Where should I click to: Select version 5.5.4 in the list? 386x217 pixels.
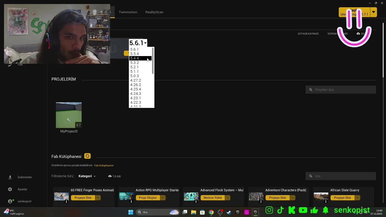(x=141, y=54)
